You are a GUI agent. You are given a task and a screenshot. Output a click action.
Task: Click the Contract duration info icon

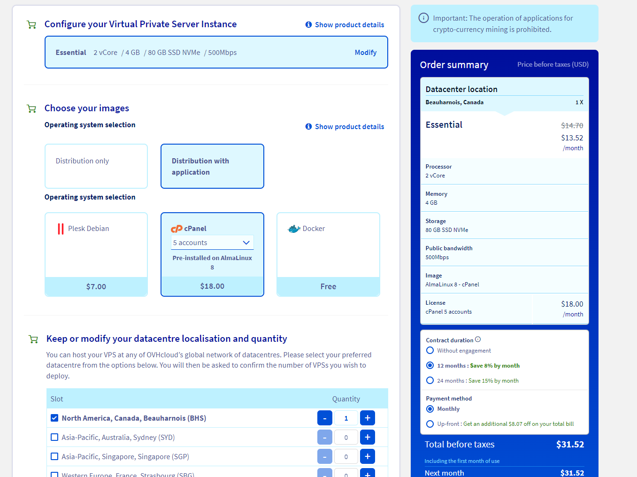[478, 339]
